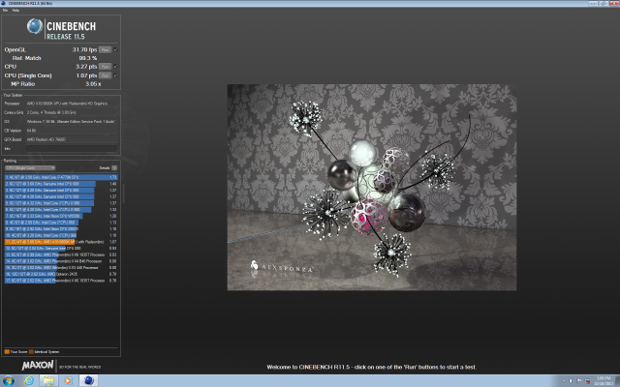Open Windows Explorer folder on taskbar
620x387 pixels.
[48, 380]
